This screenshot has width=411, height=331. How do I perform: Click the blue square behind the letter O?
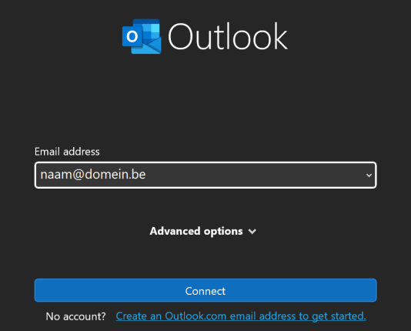[x=132, y=36]
